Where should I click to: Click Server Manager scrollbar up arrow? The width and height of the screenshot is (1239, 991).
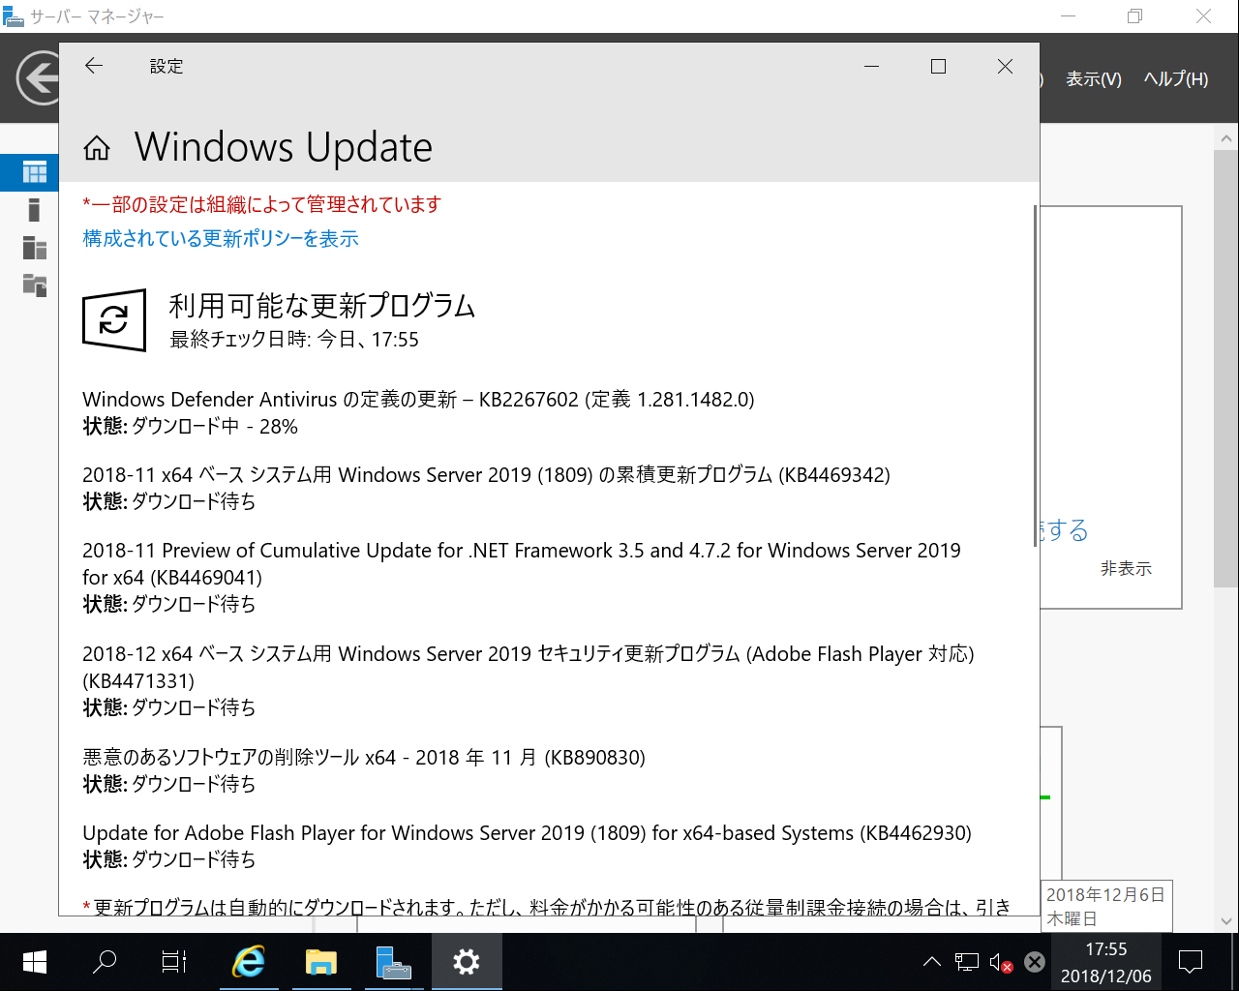coord(1225,138)
